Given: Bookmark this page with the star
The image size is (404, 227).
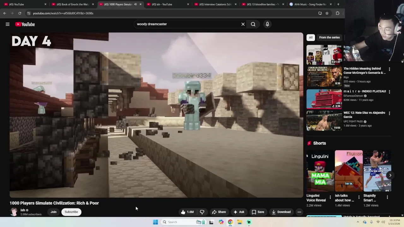Looking at the screenshot, I should [x=327, y=13].
